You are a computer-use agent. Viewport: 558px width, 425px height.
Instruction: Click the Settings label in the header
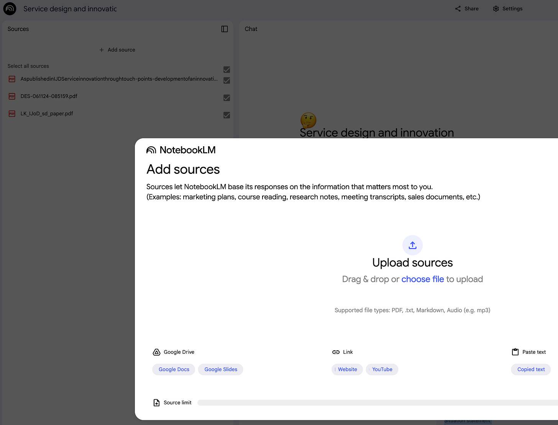[x=512, y=8]
